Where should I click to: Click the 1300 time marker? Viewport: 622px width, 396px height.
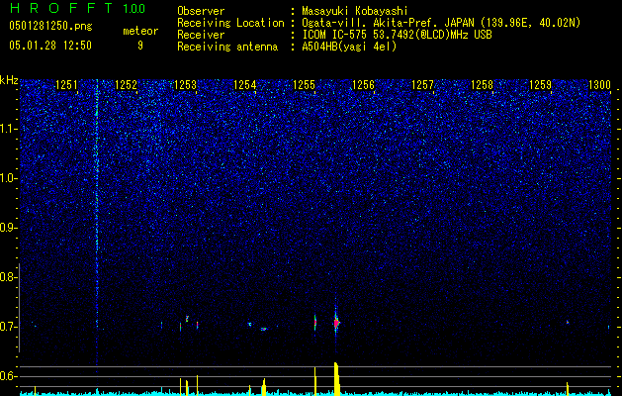point(599,84)
